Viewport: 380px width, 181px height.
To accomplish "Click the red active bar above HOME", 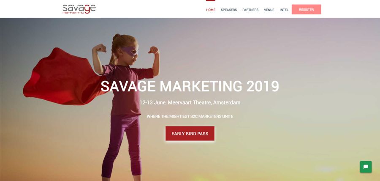I will 211,0.
